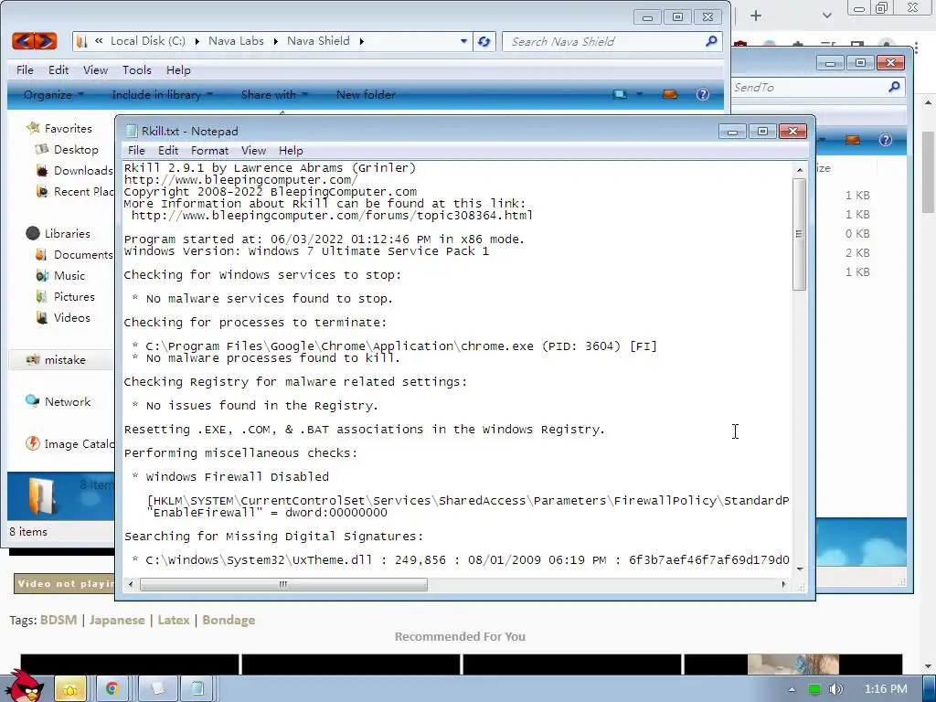Click Local Disk (C:) in the breadcrumb

coord(147,40)
